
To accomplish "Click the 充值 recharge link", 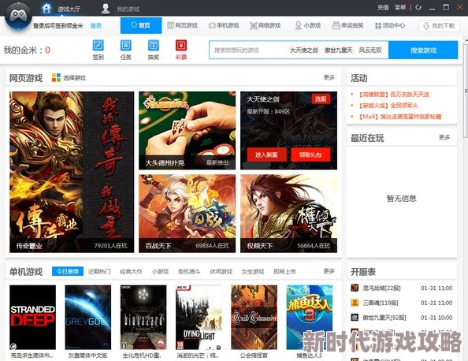I will [383, 7].
